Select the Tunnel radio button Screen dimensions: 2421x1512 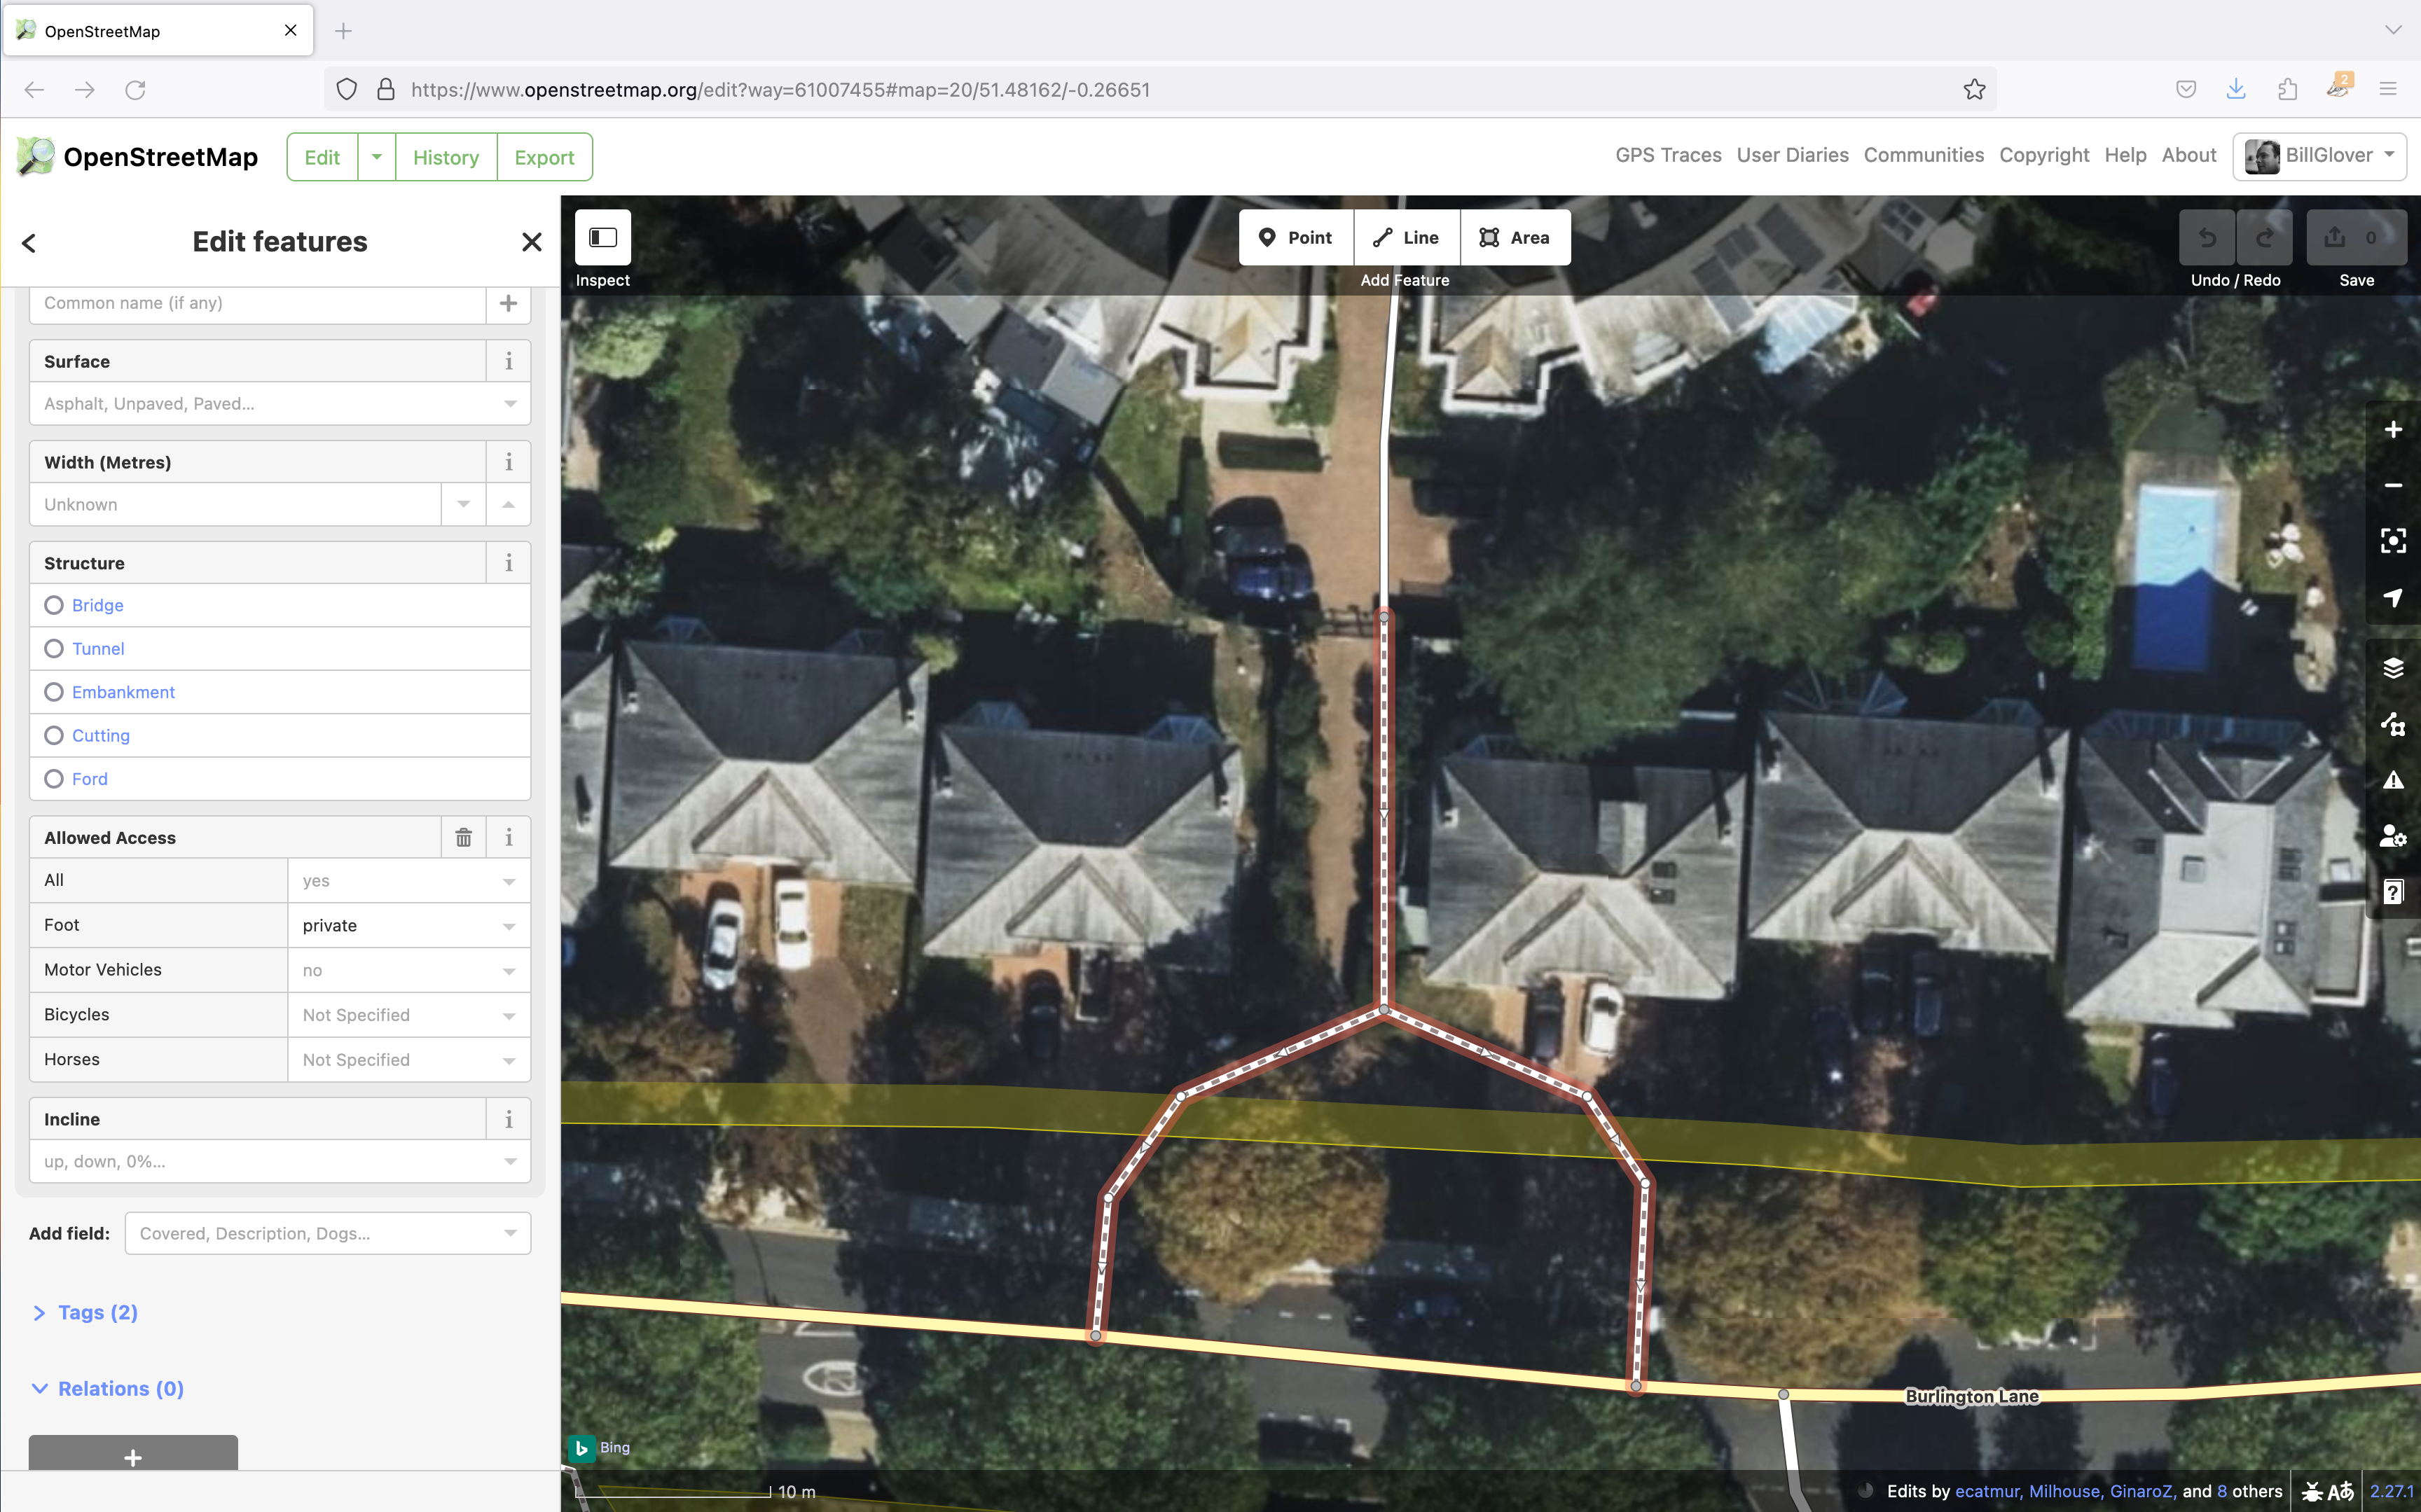click(54, 648)
